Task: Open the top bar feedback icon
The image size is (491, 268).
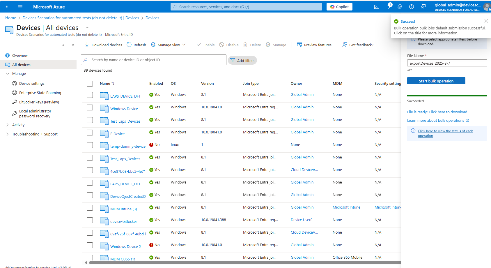Action: (x=423, y=7)
